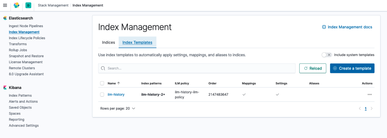The width and height of the screenshot is (387, 138).
Task: Click the magnifier icon in search box
Action: 103,68
